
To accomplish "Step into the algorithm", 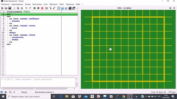I will 50,8.
